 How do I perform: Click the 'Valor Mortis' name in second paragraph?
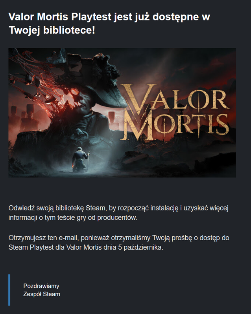click(84, 247)
